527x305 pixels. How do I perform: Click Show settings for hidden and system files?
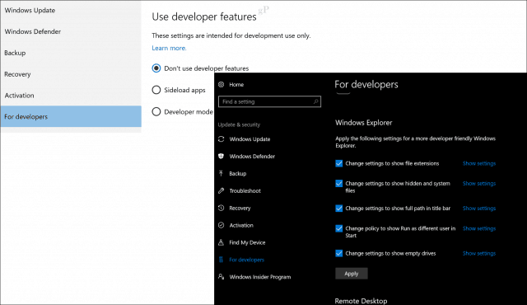(479, 184)
